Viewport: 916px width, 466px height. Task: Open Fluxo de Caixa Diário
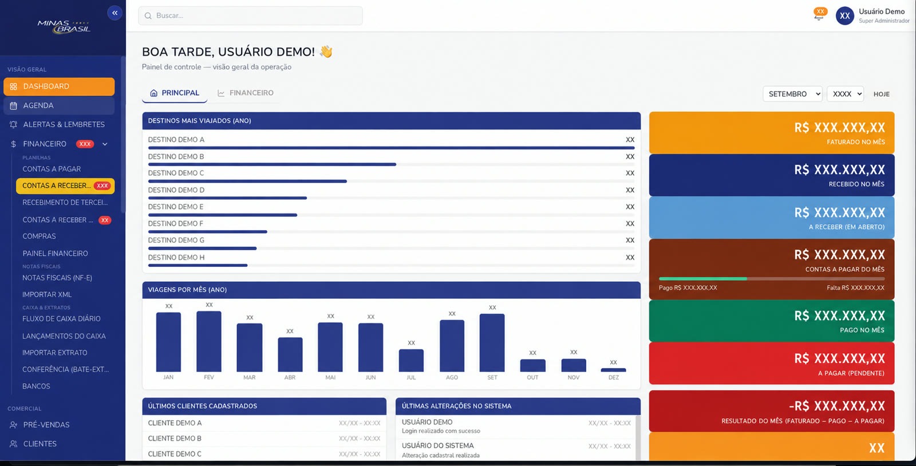click(x=61, y=319)
